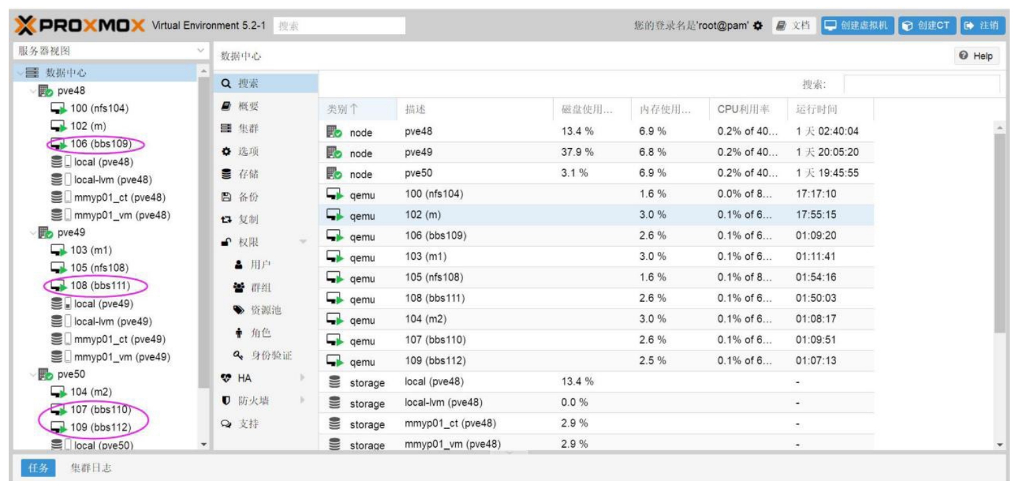Click the VM 106 (bbs109) monitor icon

(59, 145)
